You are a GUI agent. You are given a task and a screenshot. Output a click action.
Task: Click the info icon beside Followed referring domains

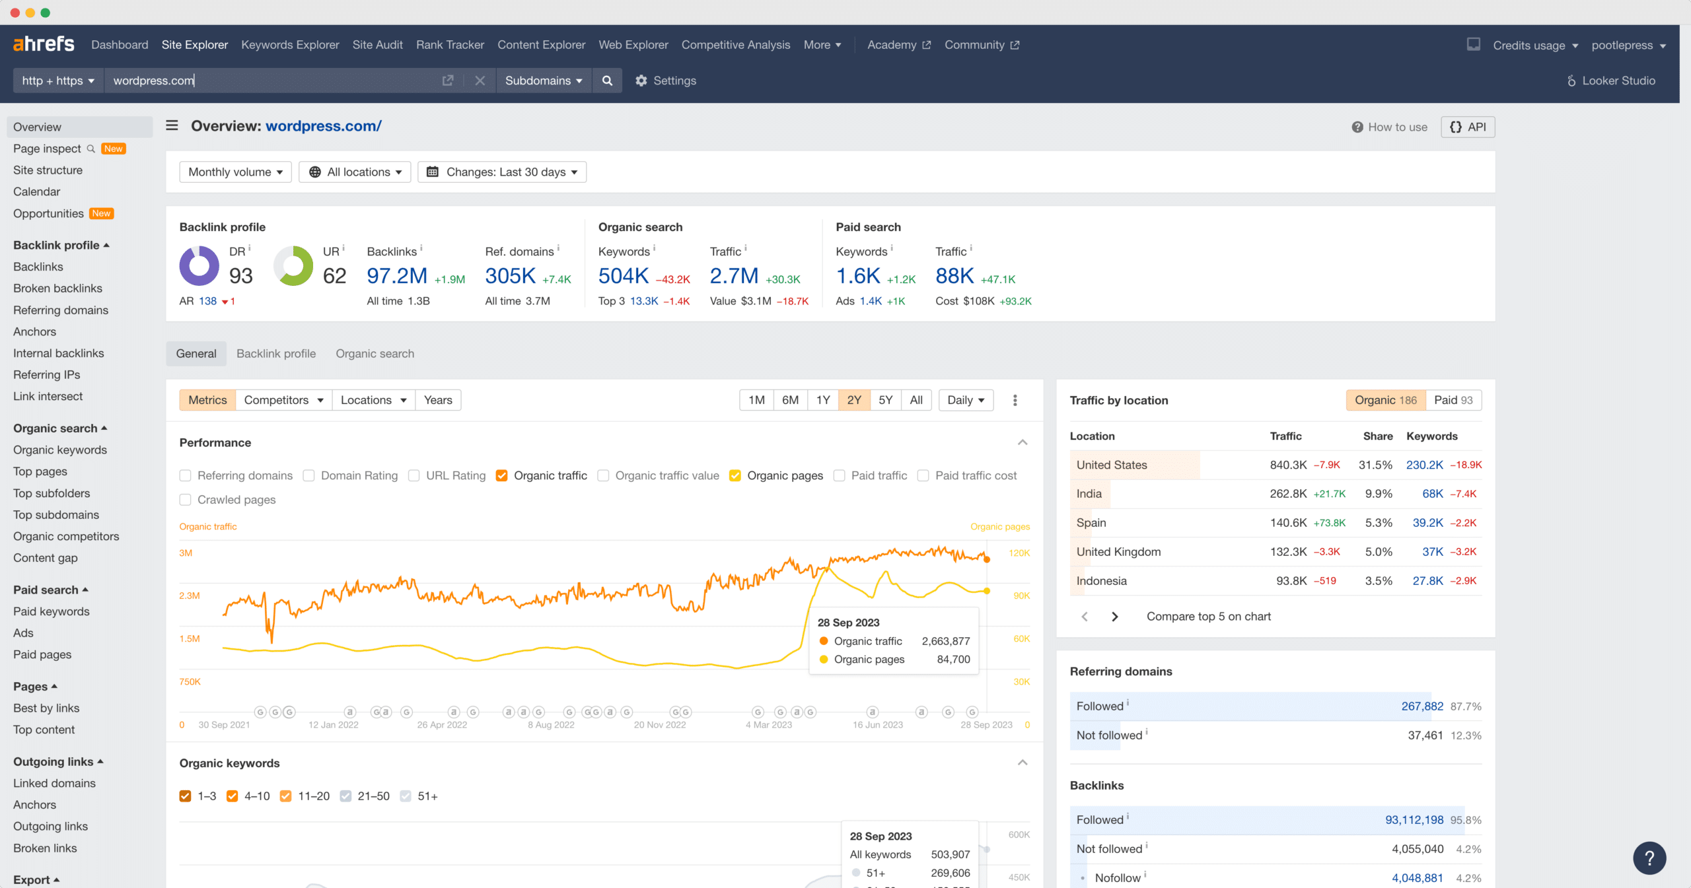point(1128,703)
